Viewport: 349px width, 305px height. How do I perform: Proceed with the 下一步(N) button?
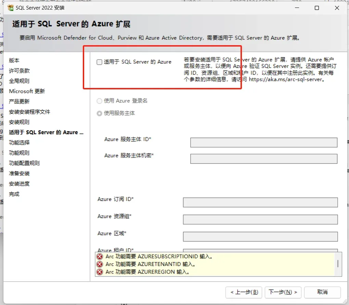tap(283, 292)
